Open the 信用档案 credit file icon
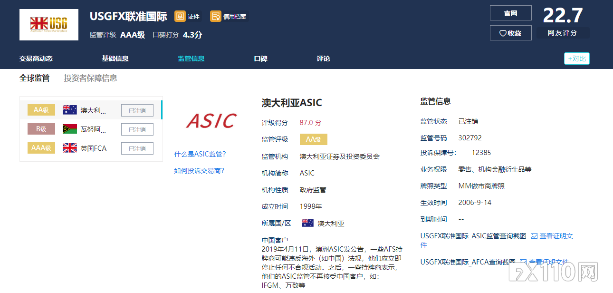613x293 pixels. point(216,17)
